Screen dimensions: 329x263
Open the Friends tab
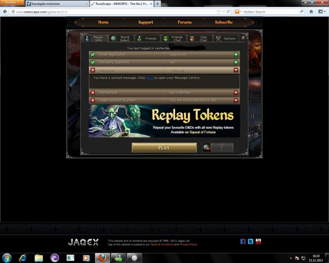click(x=148, y=39)
